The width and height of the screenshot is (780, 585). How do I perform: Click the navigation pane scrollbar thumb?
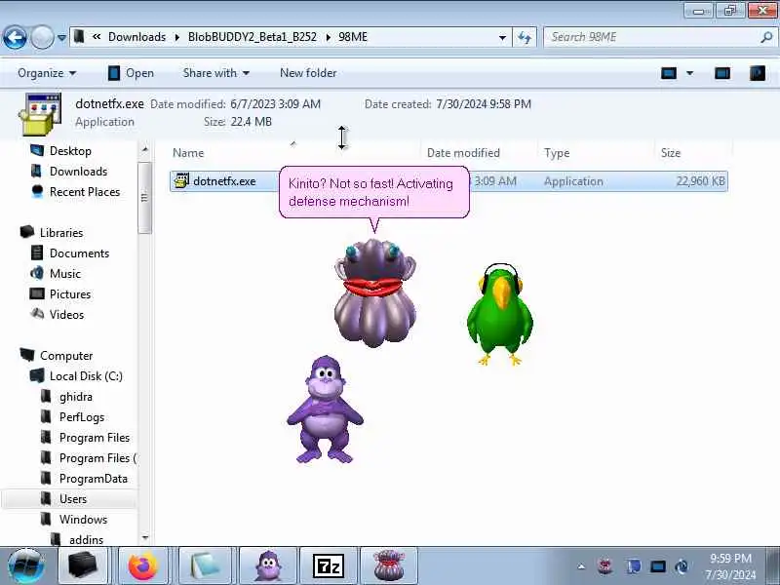pyautogui.click(x=144, y=198)
